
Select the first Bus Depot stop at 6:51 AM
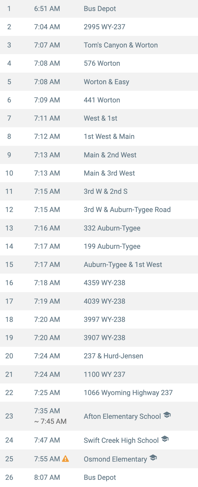[x=99, y=9]
